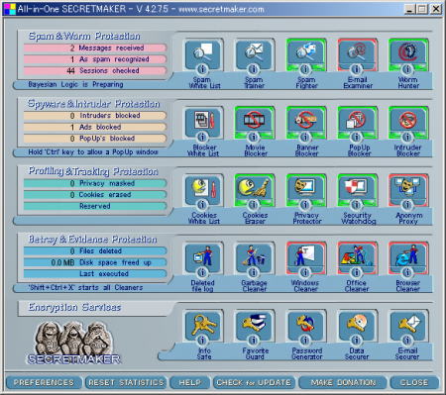Show info for Worm Hunter
This screenshot has height=395, width=446.
(x=407, y=69)
